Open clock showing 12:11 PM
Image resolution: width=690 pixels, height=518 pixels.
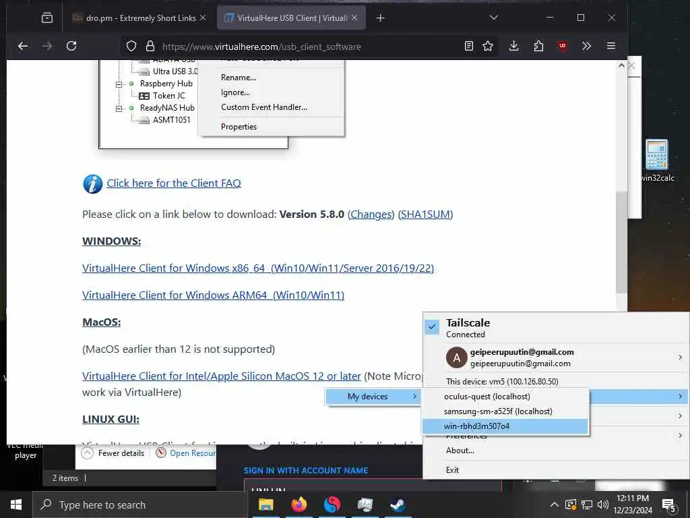tap(633, 505)
